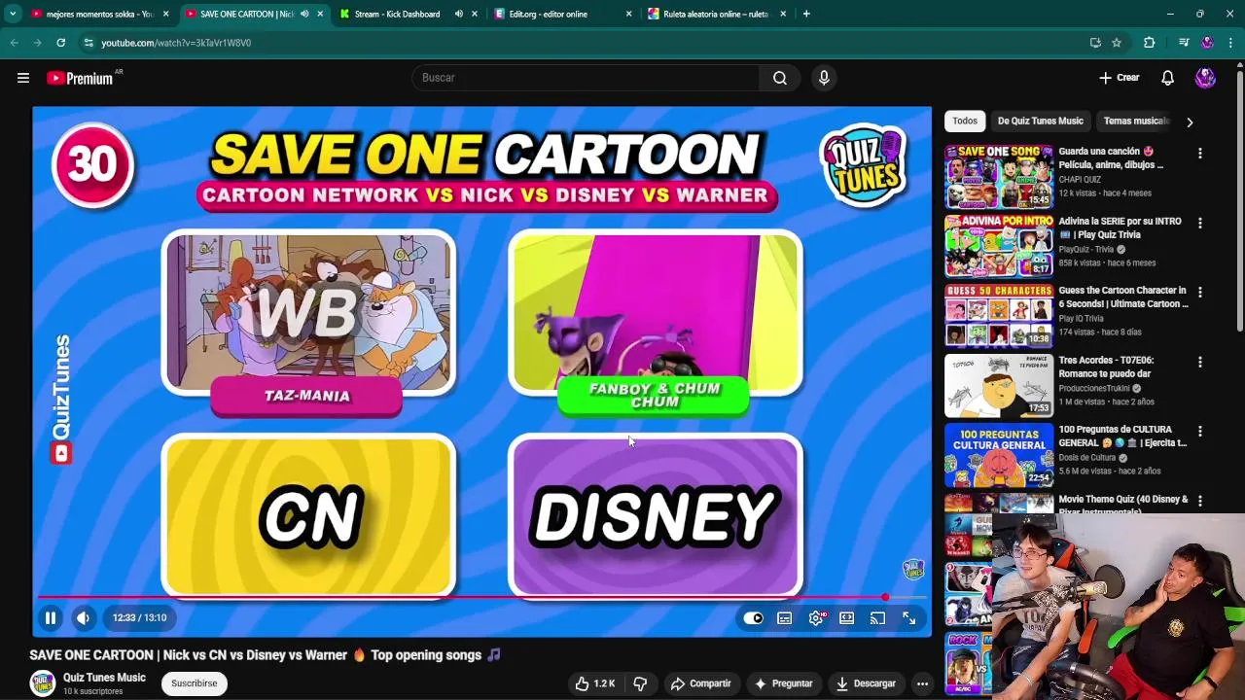Open options for 'Guess the Cartoon Character' video
This screenshot has height=700, width=1245.
(x=1199, y=292)
